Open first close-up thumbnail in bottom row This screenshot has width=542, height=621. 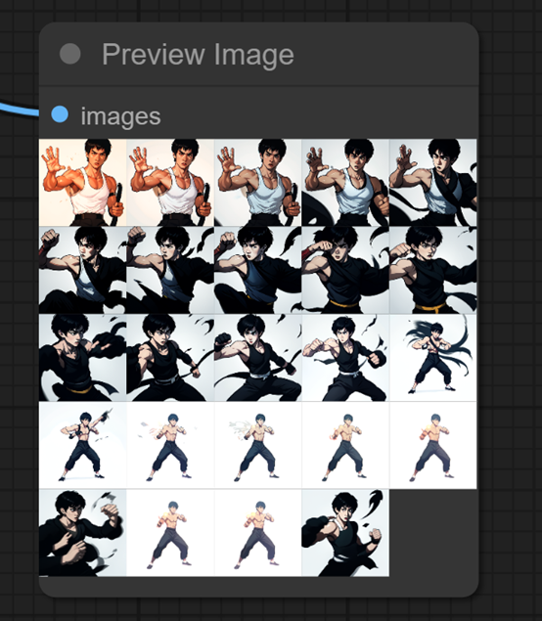(x=83, y=533)
